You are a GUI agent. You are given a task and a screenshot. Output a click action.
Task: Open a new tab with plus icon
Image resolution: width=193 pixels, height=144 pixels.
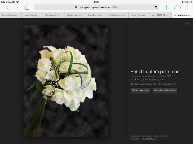187,7
